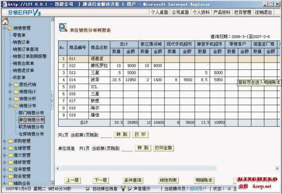This screenshot has width=282, height=194.
Task: Click the 打印 button
Action: pyautogui.click(x=140, y=135)
